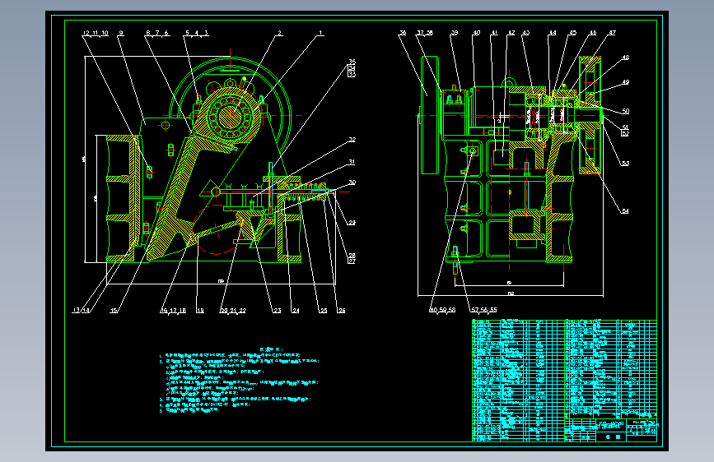Select part callout number 47
The image size is (714, 462).
[x=613, y=33]
